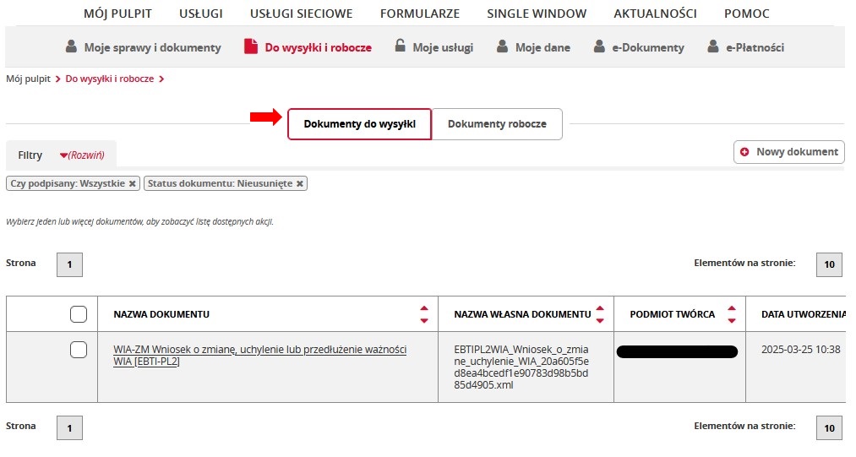Image resolution: width=856 pixels, height=457 pixels.
Task: Sort by Nazwa własna dokumentu column arrows
Action: pyautogui.click(x=600, y=314)
